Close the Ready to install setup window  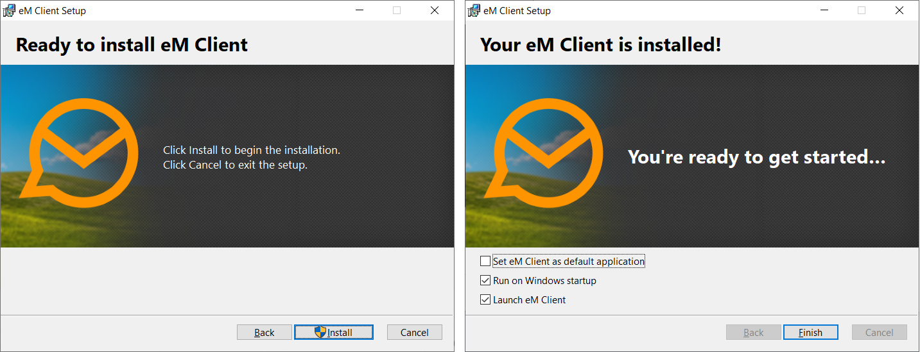(435, 10)
